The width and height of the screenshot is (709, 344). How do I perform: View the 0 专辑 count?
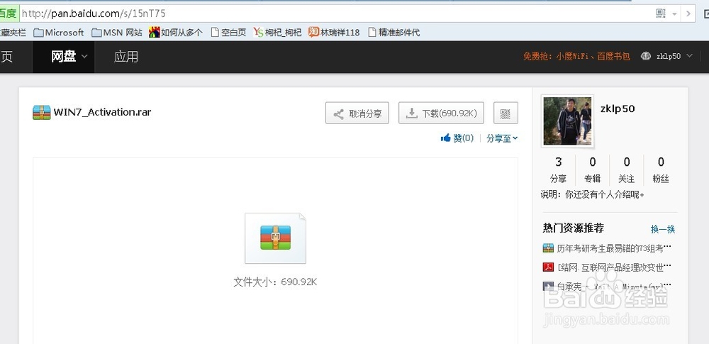592,170
